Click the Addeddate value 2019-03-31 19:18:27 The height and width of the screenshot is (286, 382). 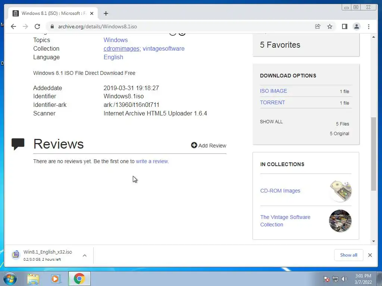(131, 88)
